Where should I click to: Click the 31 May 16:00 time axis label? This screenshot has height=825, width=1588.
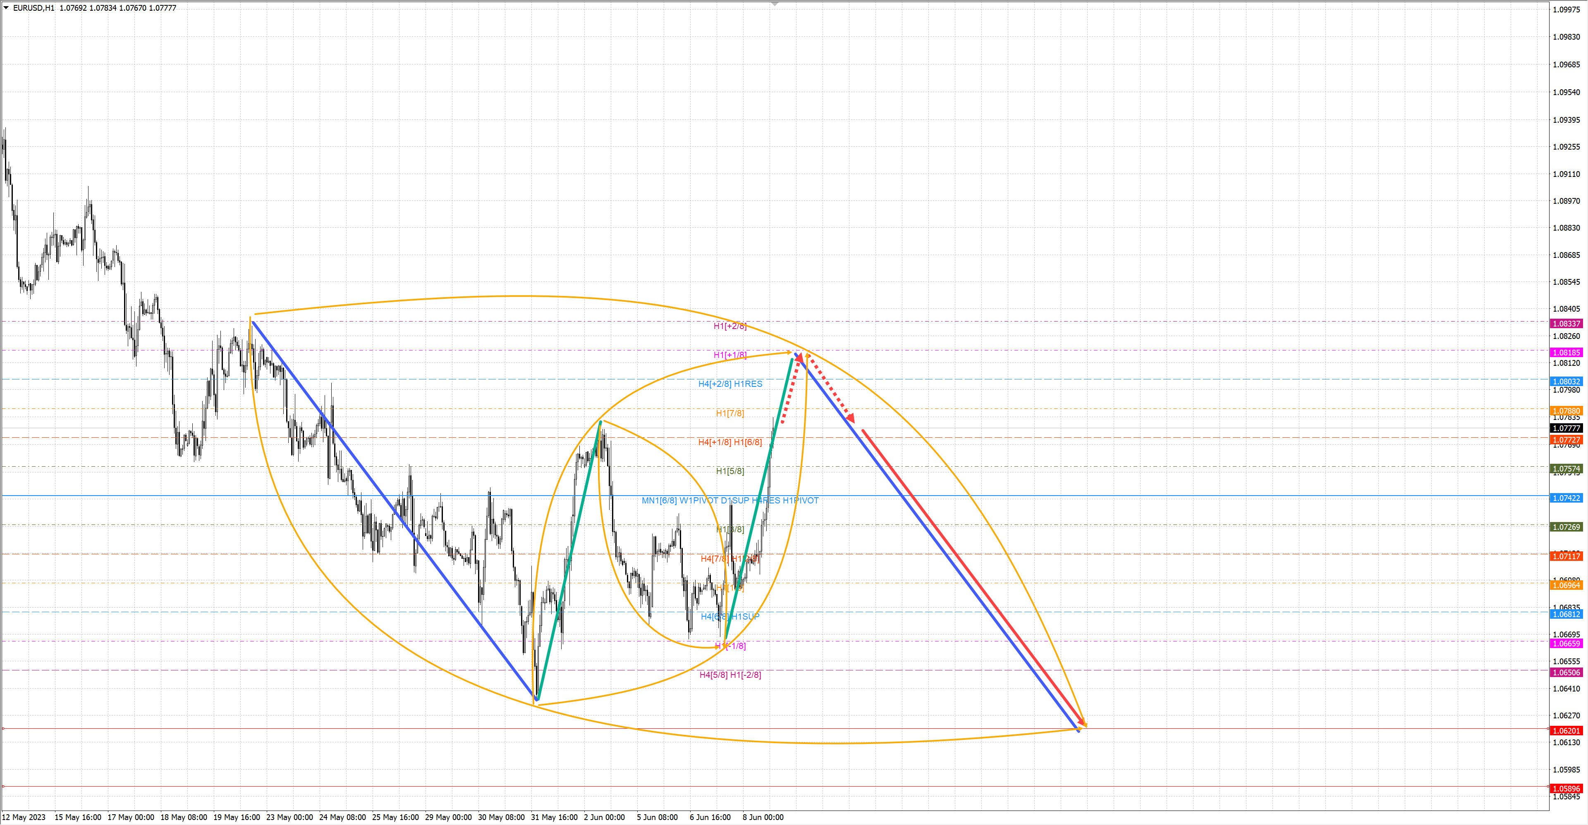pyautogui.click(x=554, y=817)
